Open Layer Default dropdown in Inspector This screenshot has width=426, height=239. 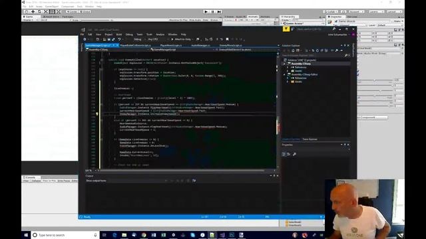click(389, 25)
